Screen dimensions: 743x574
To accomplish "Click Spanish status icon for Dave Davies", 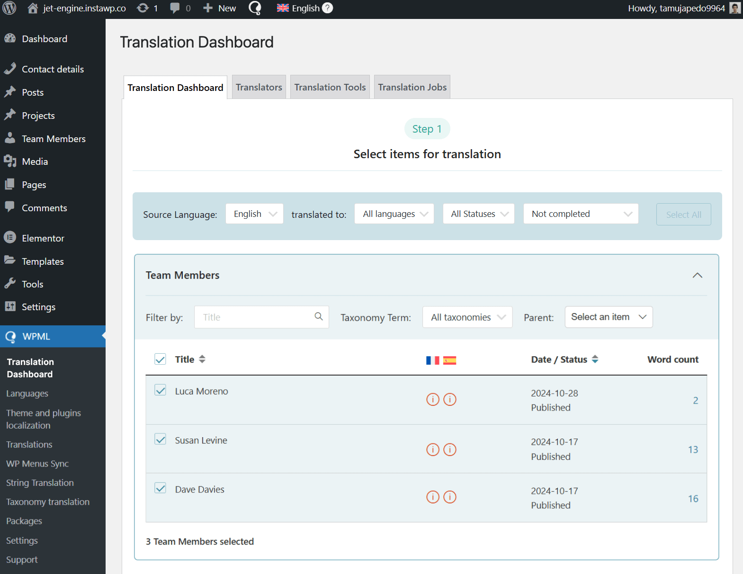I will [x=450, y=497].
